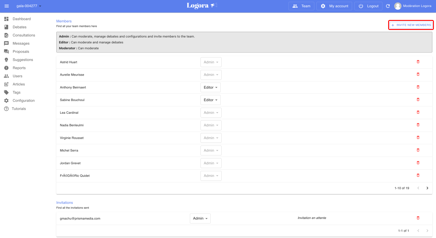Open Debates in the sidebar
This screenshot has width=436, height=238.
click(x=19, y=27)
